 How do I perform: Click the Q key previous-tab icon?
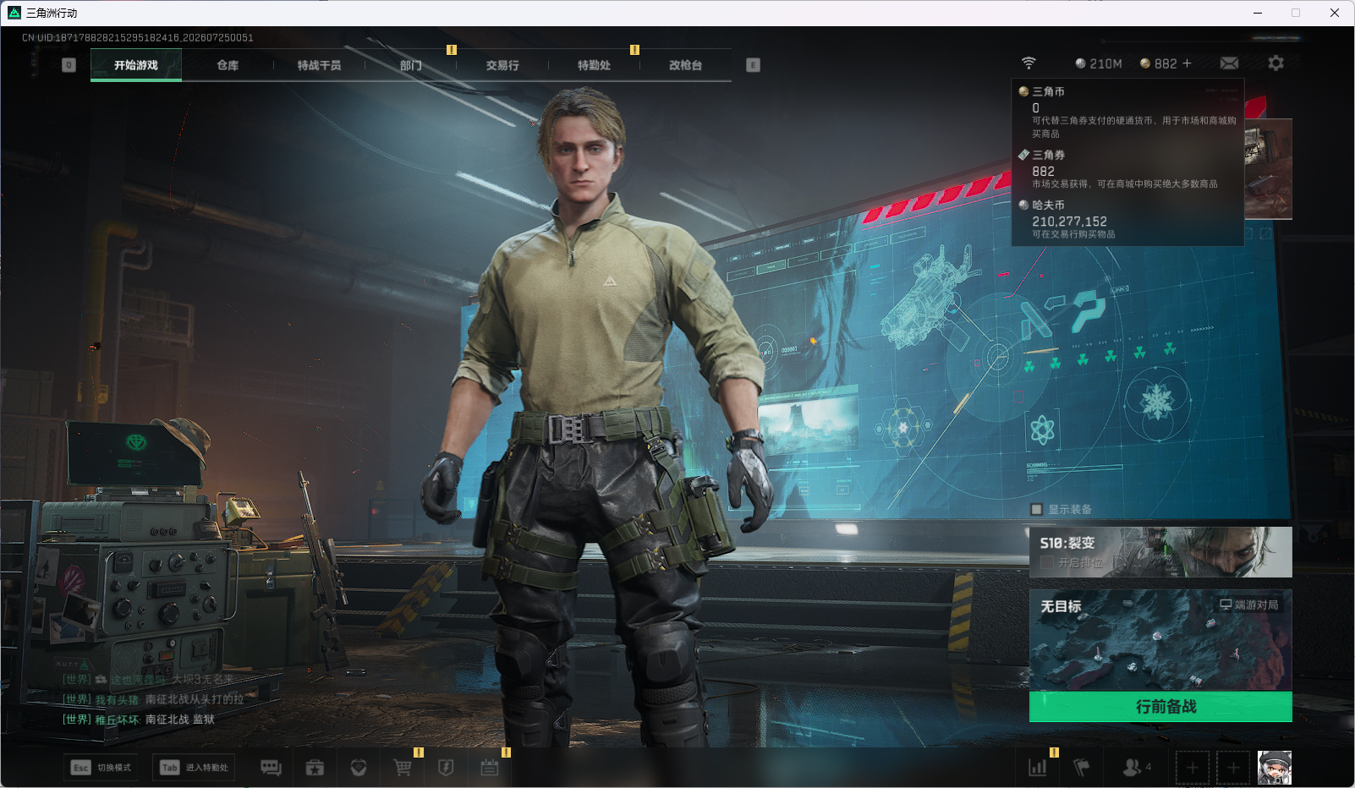coord(69,65)
